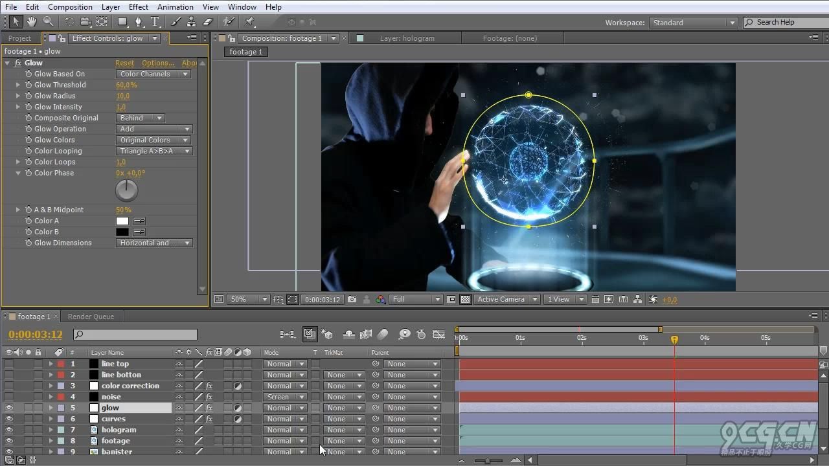Image resolution: width=829 pixels, height=466 pixels.
Task: Enable Draft 3D in timeline
Action: (x=328, y=335)
